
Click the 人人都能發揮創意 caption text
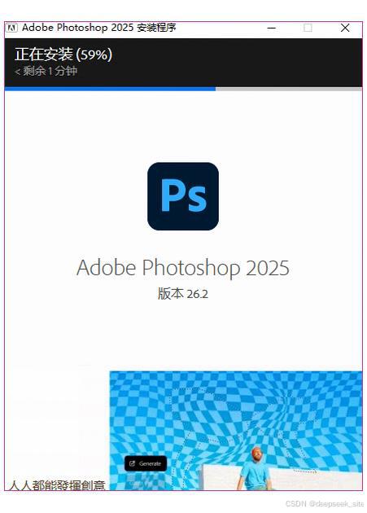(x=56, y=485)
